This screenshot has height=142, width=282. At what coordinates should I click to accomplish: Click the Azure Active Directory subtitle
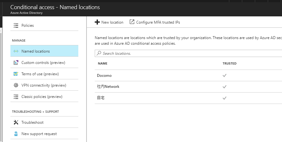coord(27,13)
